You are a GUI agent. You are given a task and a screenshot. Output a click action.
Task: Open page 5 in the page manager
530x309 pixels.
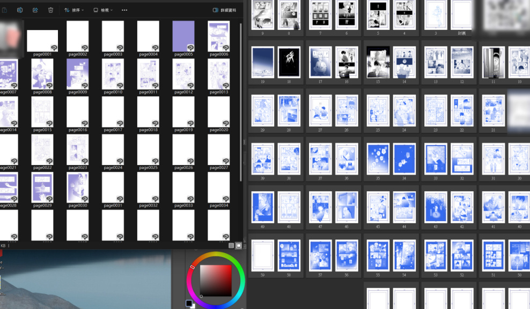tap(378, 14)
